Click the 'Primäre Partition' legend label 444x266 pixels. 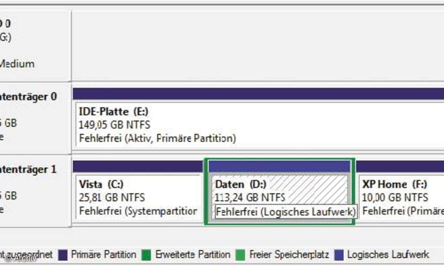pos(104,255)
